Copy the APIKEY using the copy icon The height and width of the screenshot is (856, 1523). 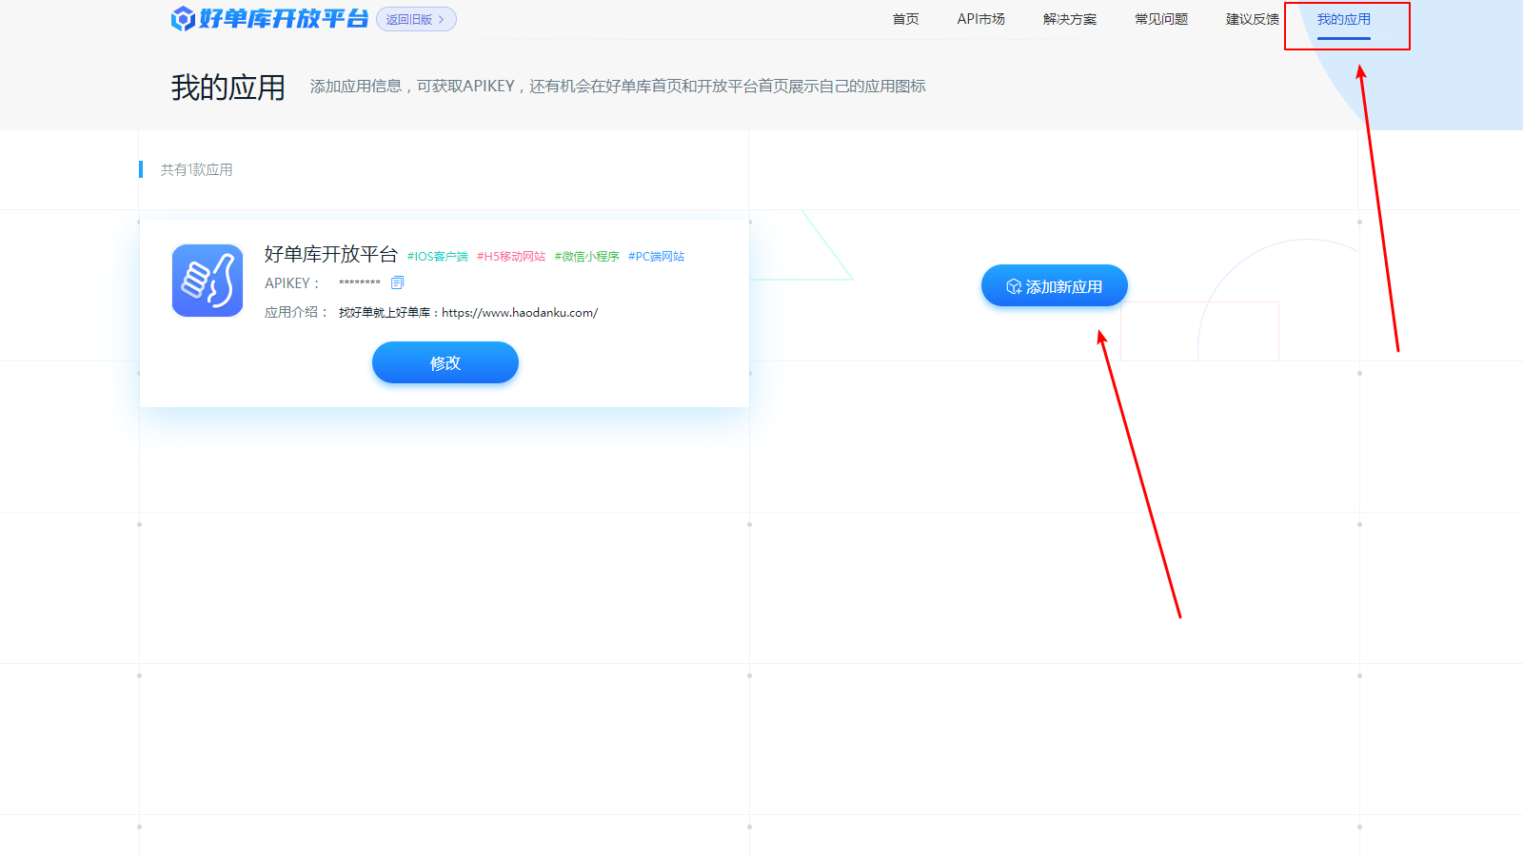tap(397, 282)
